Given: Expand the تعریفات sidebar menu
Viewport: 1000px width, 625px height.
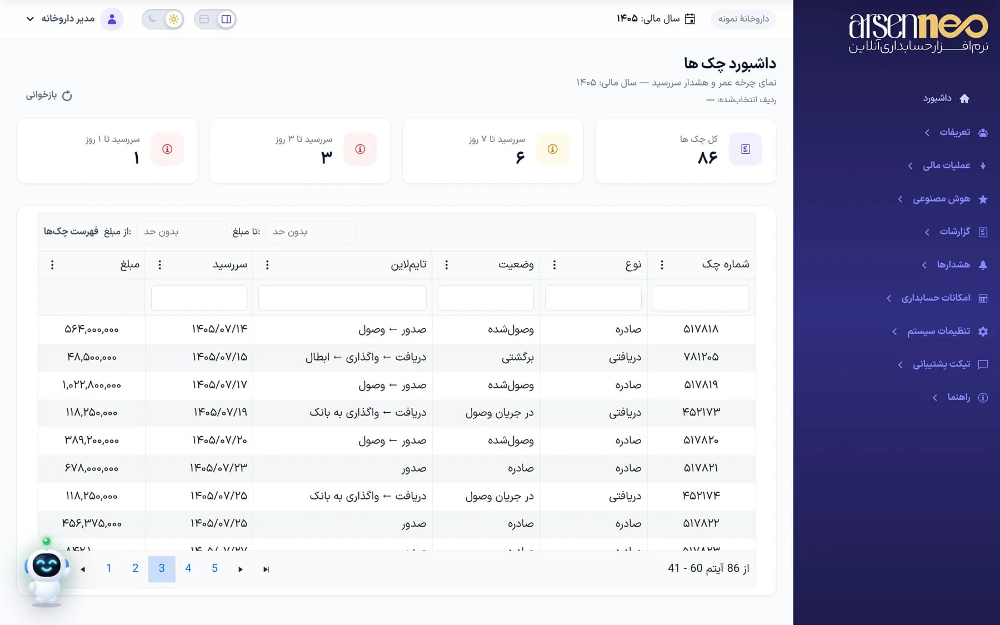Looking at the screenshot, I should click(956, 132).
